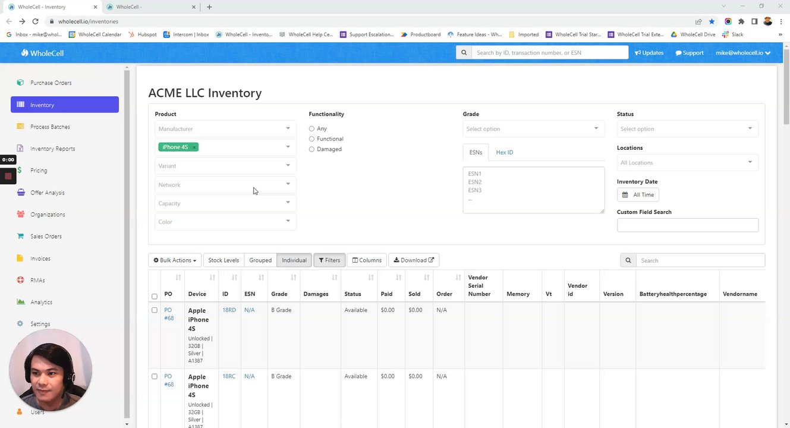
Task: Sort the table by the Sold column
Action: [426, 278]
